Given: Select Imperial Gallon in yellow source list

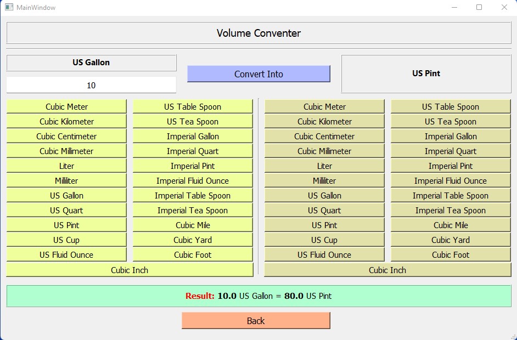Looking at the screenshot, I should (x=193, y=137).
